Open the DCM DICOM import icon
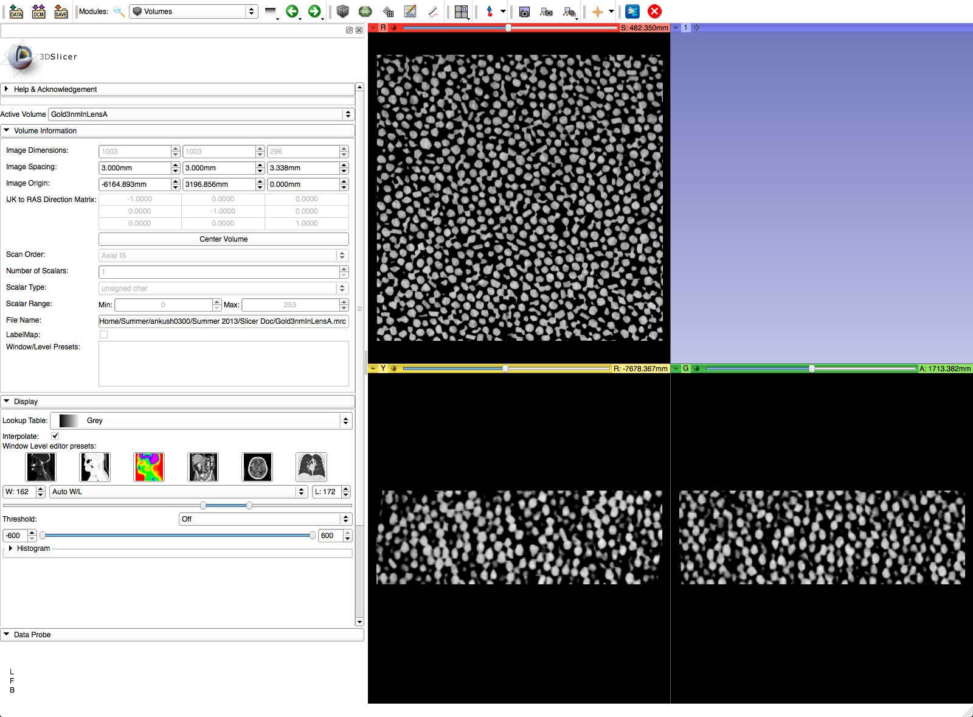Screen dimensions: 973x717 (39, 12)
